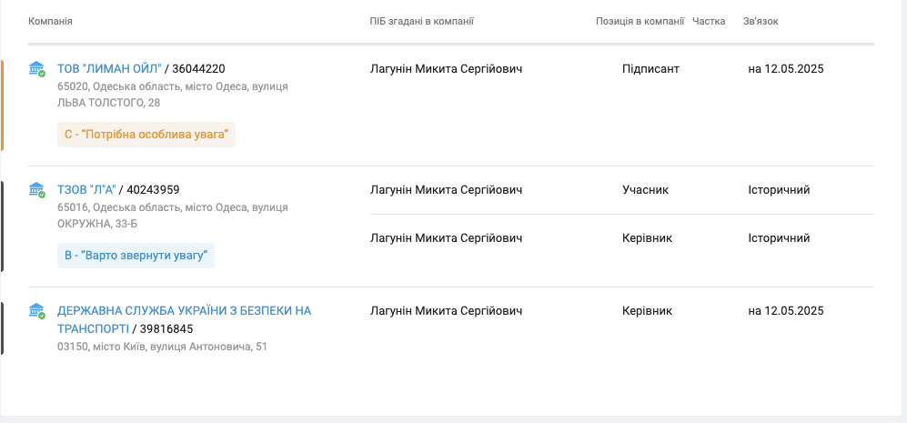This screenshot has width=907, height=423.
Task: Click the "Позиція в компанії" column header
Action: [640, 22]
